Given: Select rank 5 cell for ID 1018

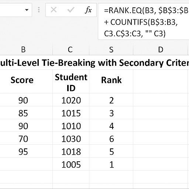Looking at the screenshot, I should point(111,151).
